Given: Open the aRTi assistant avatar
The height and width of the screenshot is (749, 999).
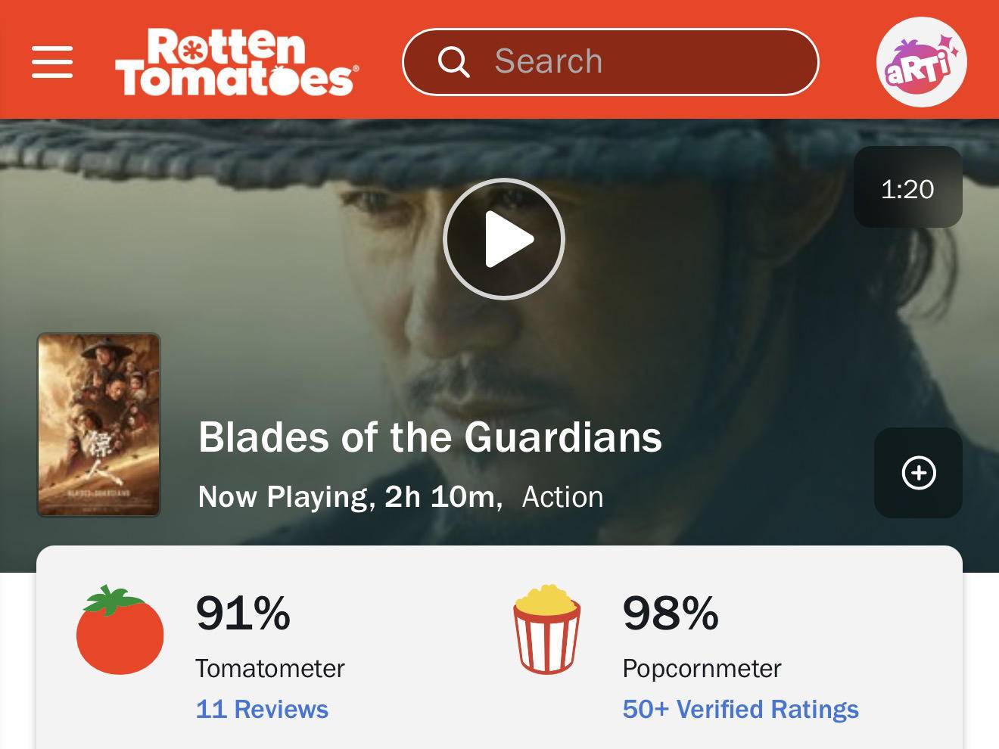Looking at the screenshot, I should point(920,62).
